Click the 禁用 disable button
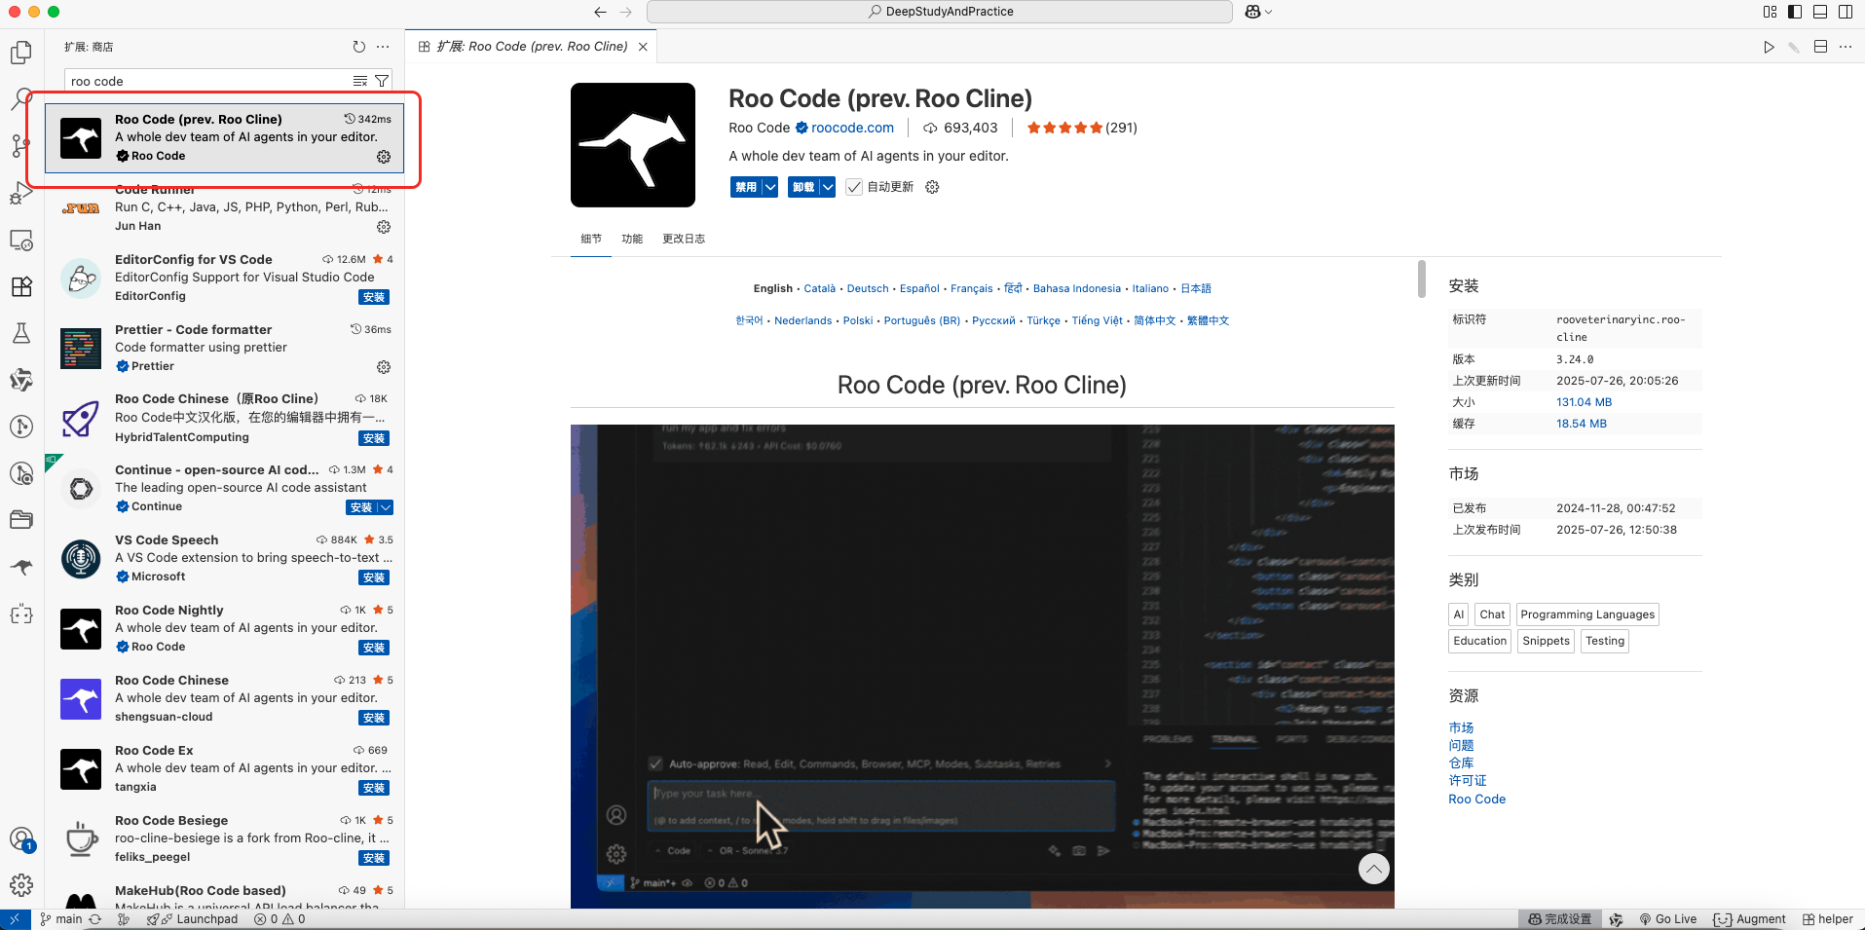1865x930 pixels. pyautogui.click(x=746, y=187)
